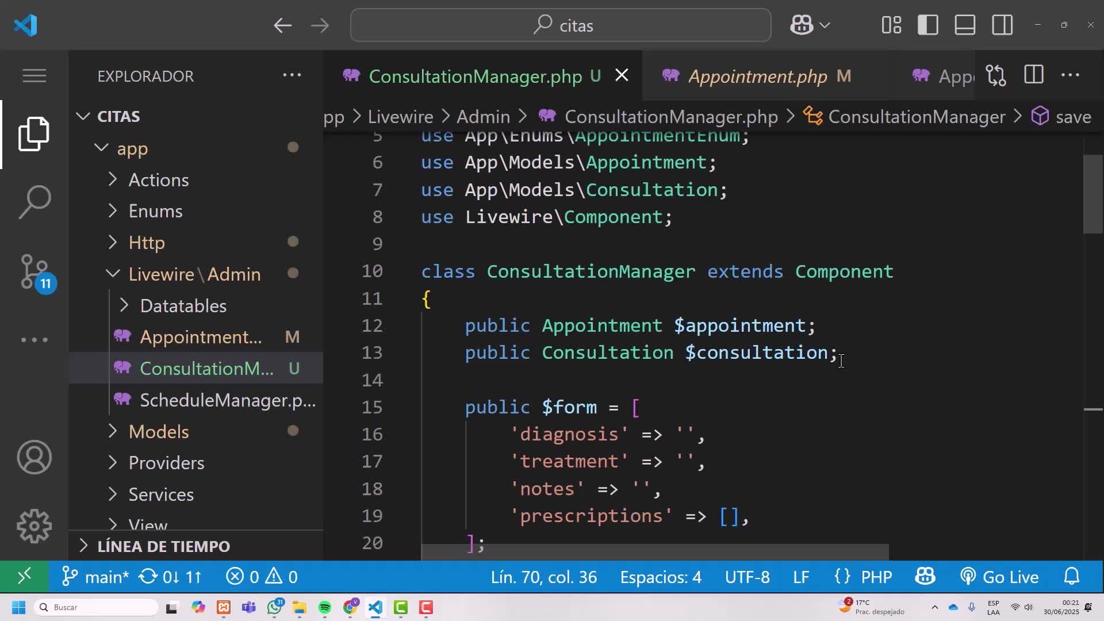
Task: Open WhatsApp from the taskbar
Action: [275, 607]
